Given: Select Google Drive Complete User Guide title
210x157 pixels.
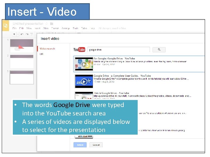Looking at the screenshot, I should point(122,76).
